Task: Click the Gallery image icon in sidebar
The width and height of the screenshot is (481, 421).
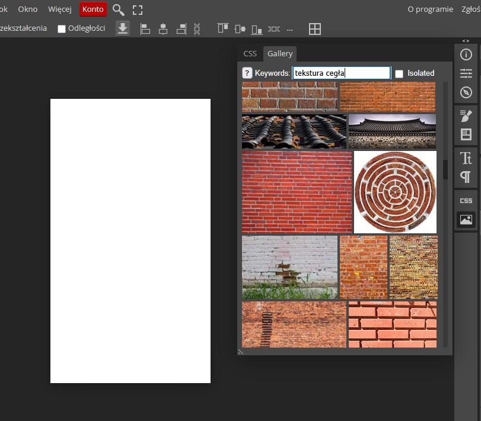Action: pos(466,220)
